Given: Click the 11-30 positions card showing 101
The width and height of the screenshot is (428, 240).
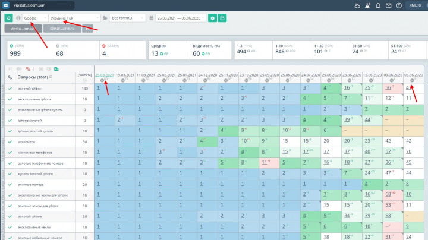Looking at the screenshot, I should (x=331, y=50).
